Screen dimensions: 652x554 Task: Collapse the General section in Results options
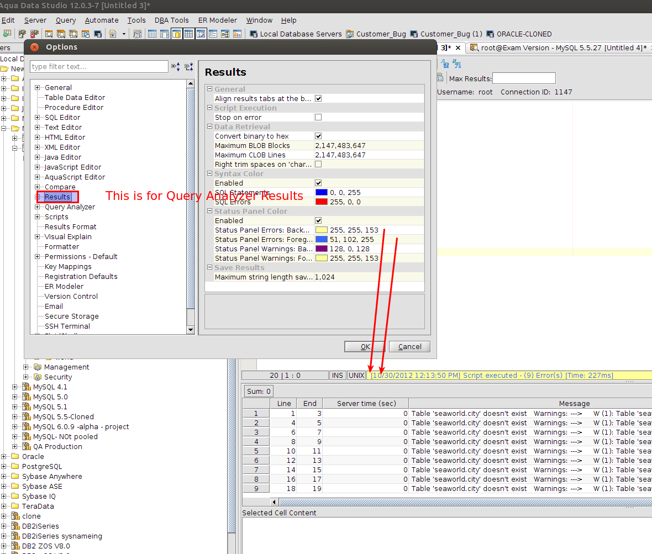tap(210, 88)
